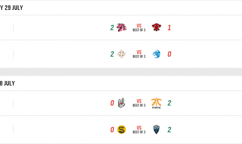
Task: Click the pink Unicorns of Love logo
Action: coord(122,28)
